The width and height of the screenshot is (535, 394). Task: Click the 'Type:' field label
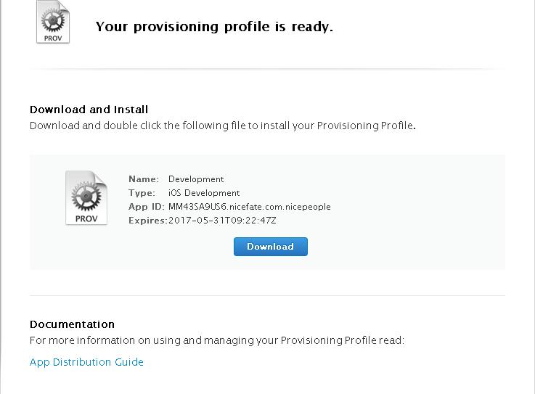[142, 193]
